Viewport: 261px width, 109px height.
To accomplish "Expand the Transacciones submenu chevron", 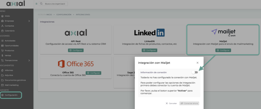I will [29, 60].
